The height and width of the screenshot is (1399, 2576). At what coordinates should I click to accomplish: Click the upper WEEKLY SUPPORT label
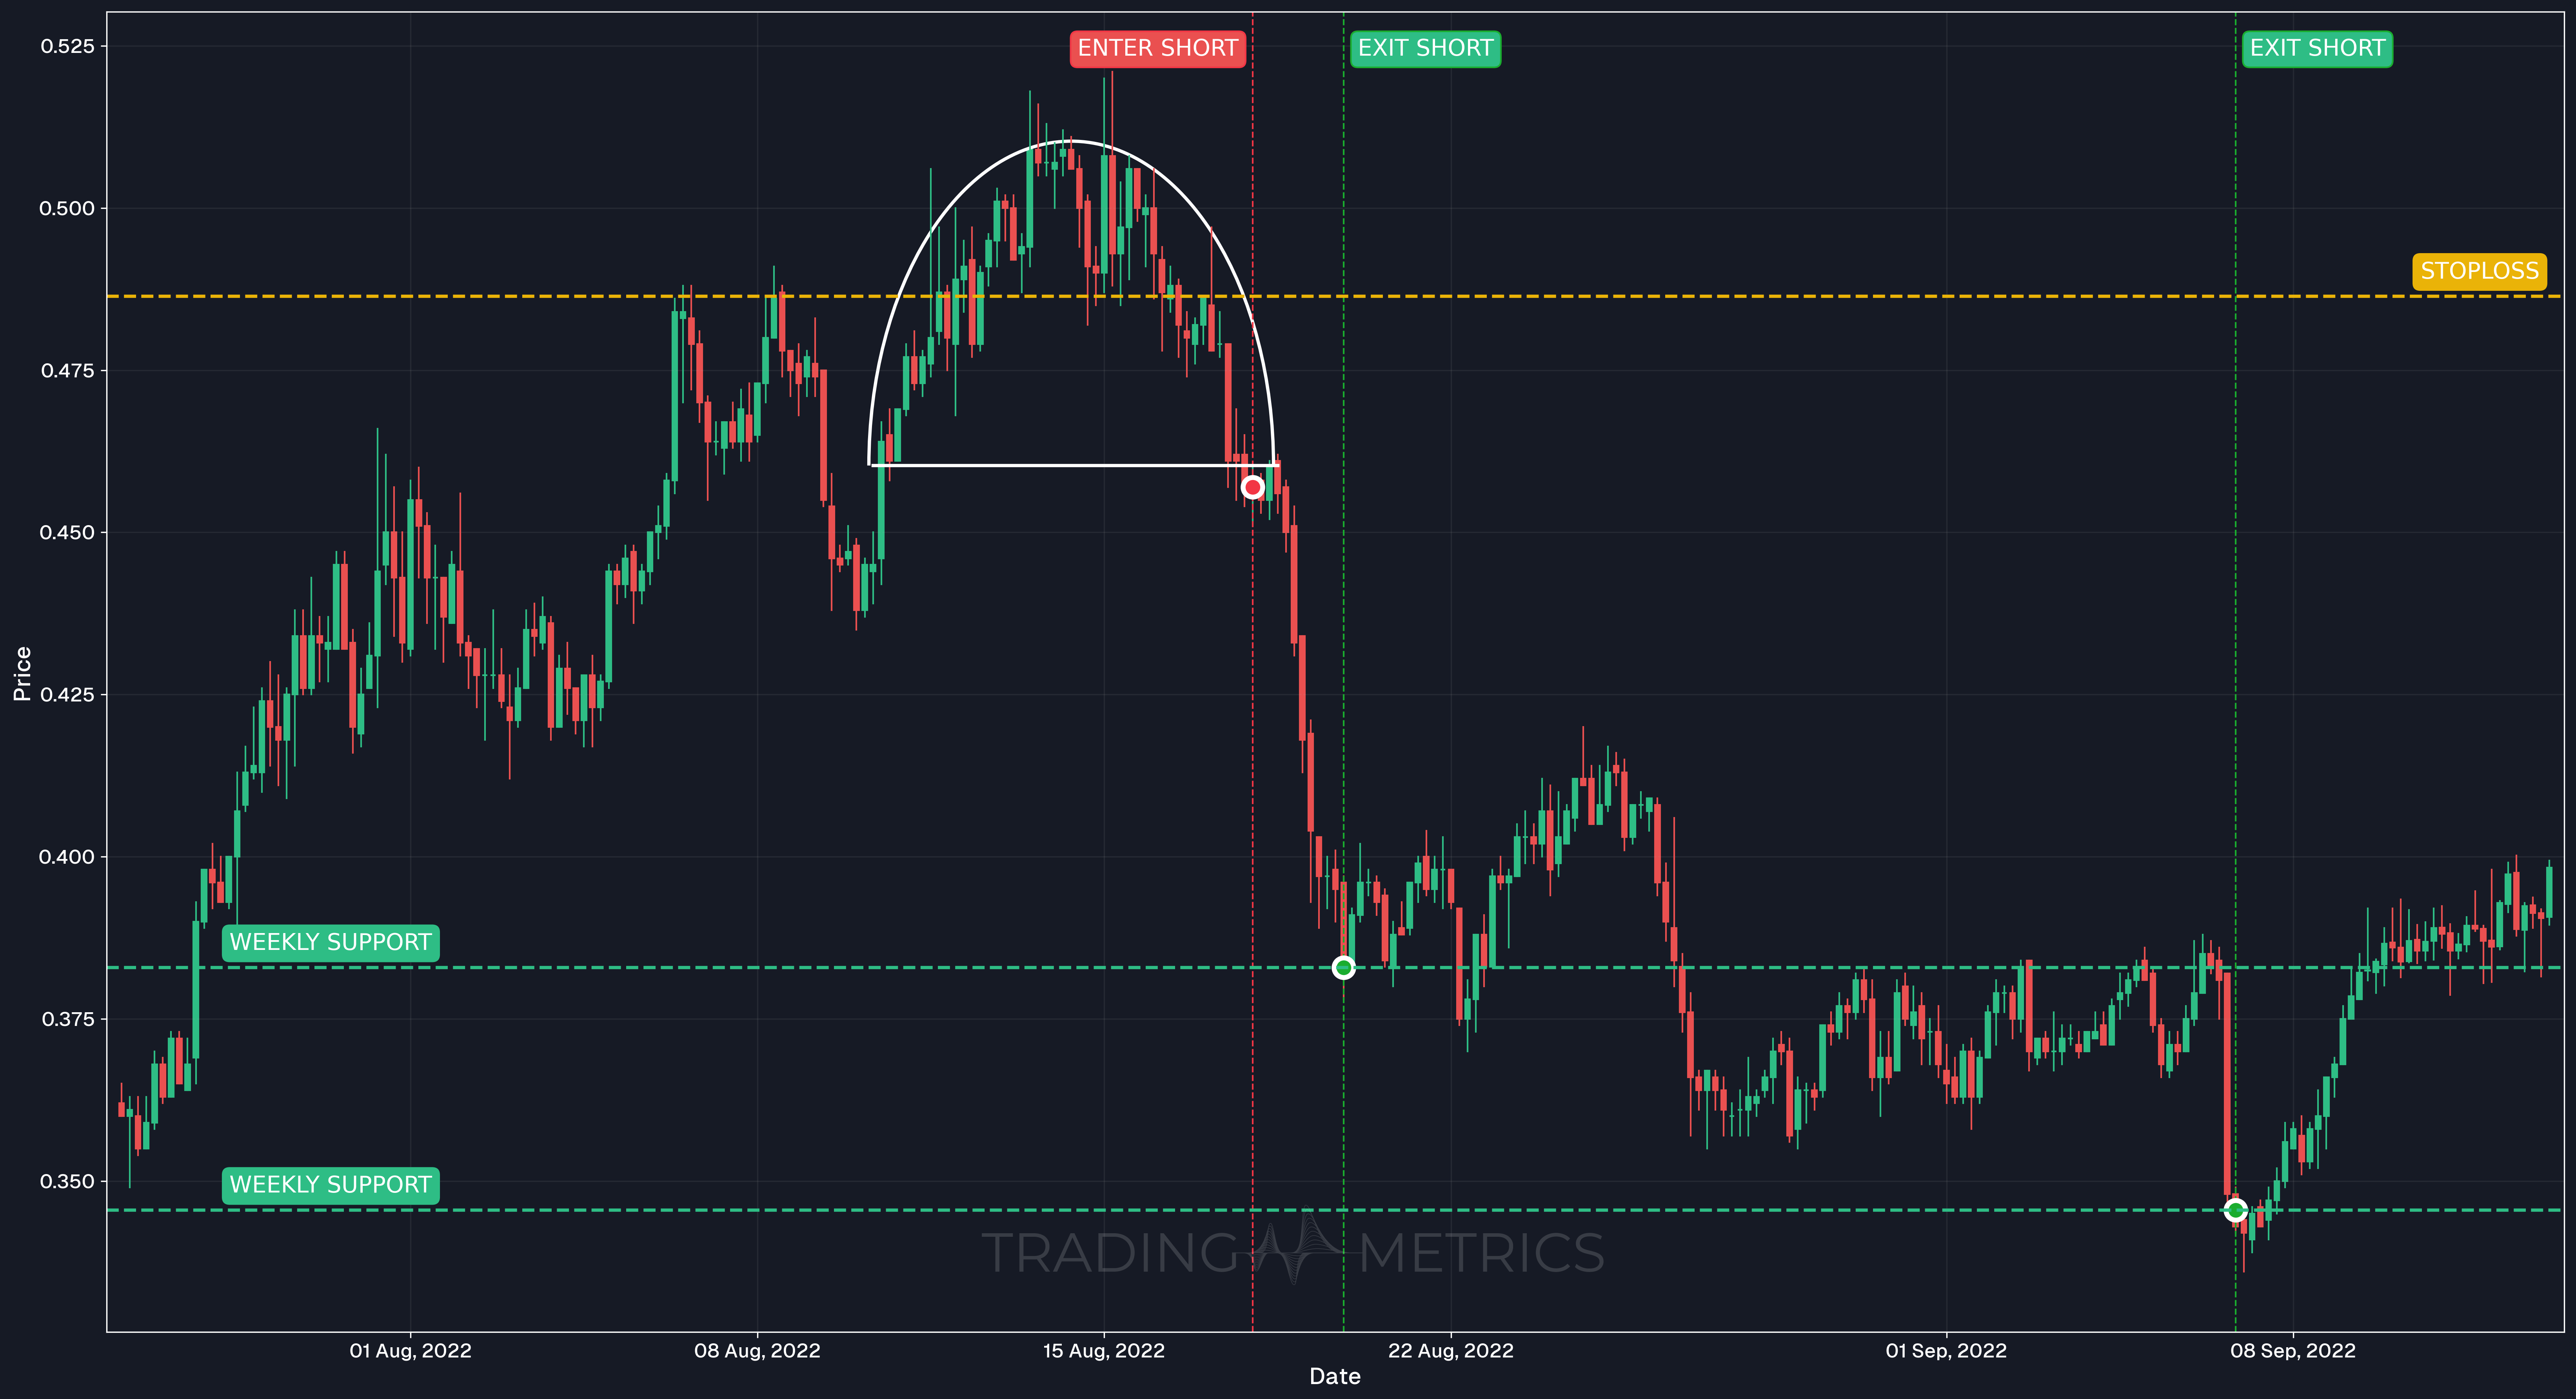click(x=330, y=942)
